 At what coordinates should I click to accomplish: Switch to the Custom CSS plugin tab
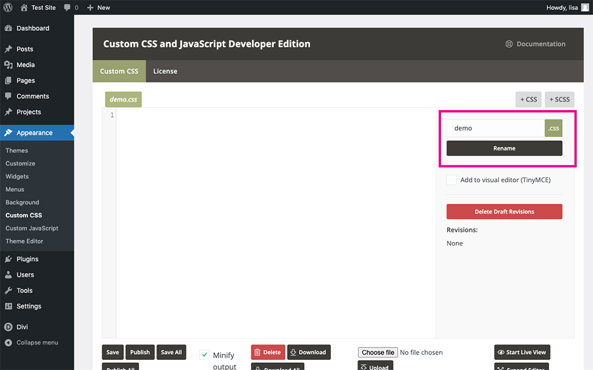coord(119,72)
